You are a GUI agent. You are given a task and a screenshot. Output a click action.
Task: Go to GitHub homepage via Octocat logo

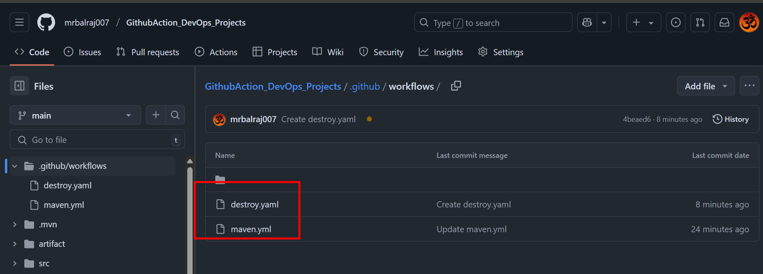pyautogui.click(x=46, y=22)
